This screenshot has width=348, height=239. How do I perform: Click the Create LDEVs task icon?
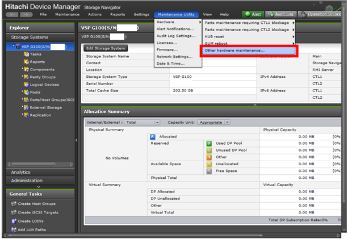(14, 221)
